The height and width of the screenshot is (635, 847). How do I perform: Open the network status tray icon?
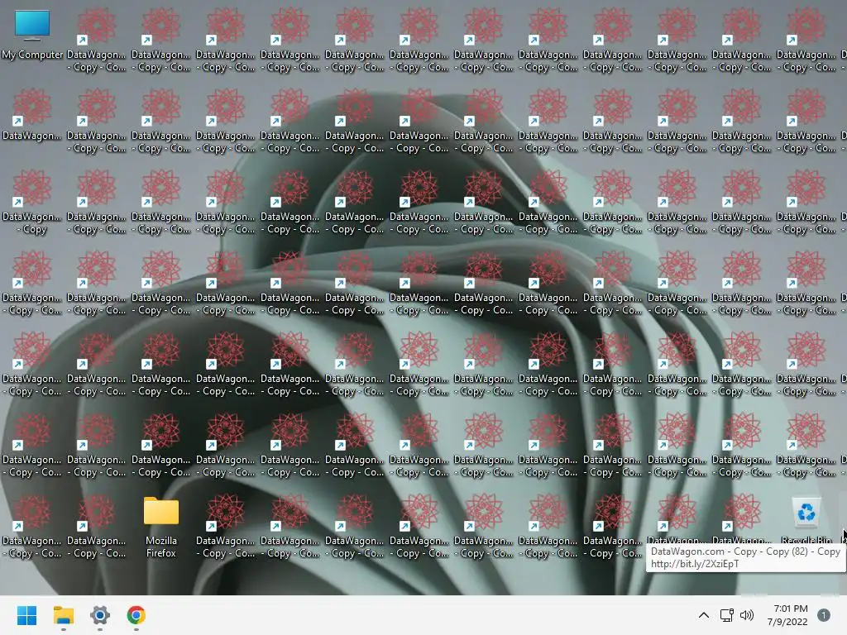pyautogui.click(x=726, y=615)
